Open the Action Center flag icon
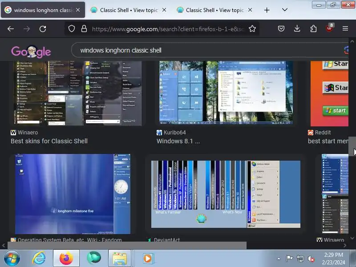 pos(289,259)
